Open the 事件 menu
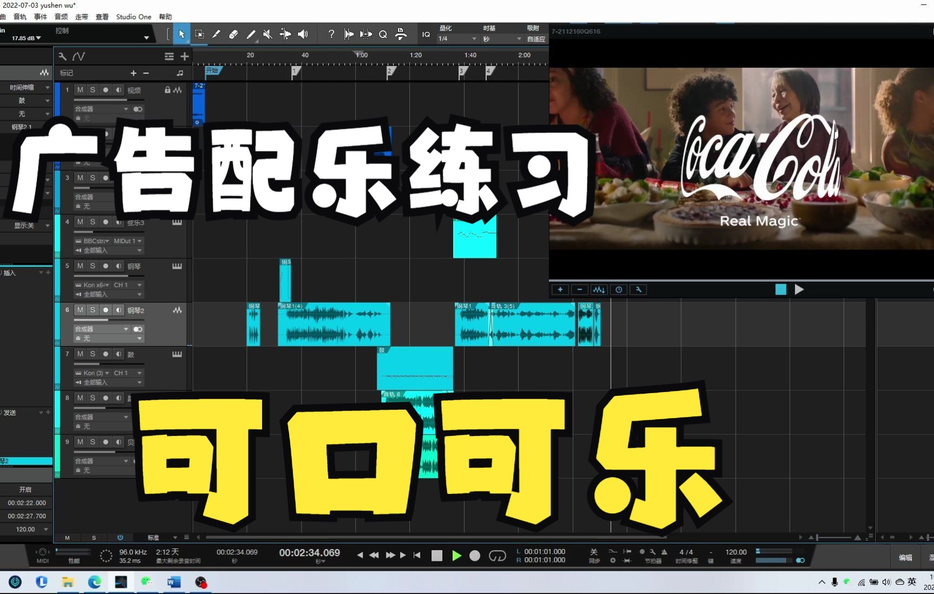Image resolution: width=934 pixels, height=594 pixels. point(41,17)
